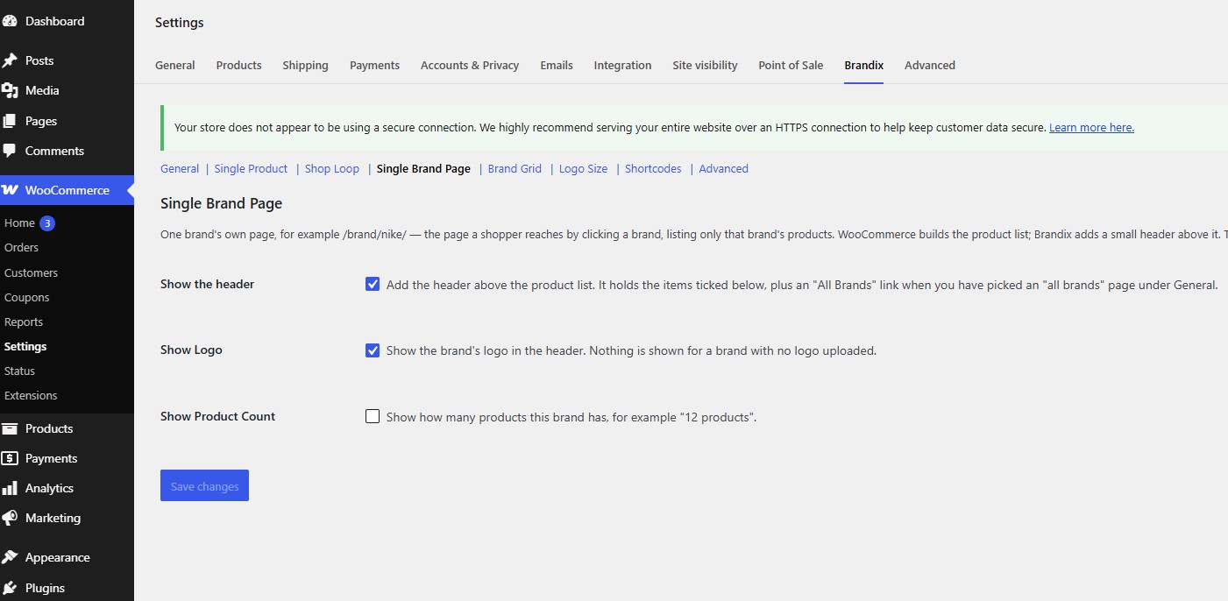
Task: Click the Payments dollar icon
Action: click(x=10, y=458)
